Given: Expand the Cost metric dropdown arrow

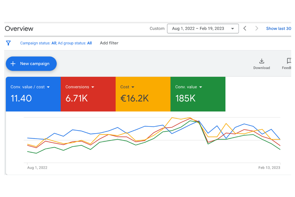Looking at the screenshot, I should [133, 87].
